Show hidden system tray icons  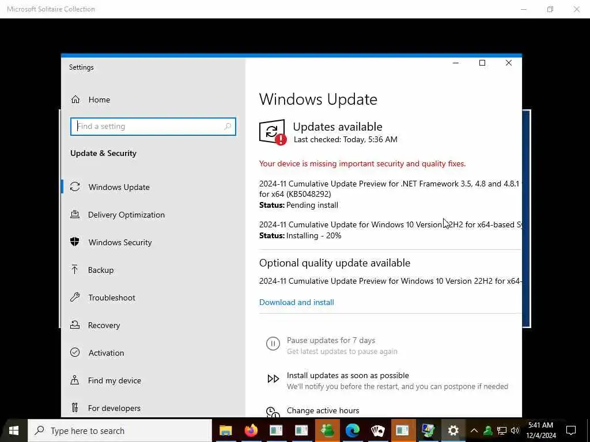(x=474, y=430)
